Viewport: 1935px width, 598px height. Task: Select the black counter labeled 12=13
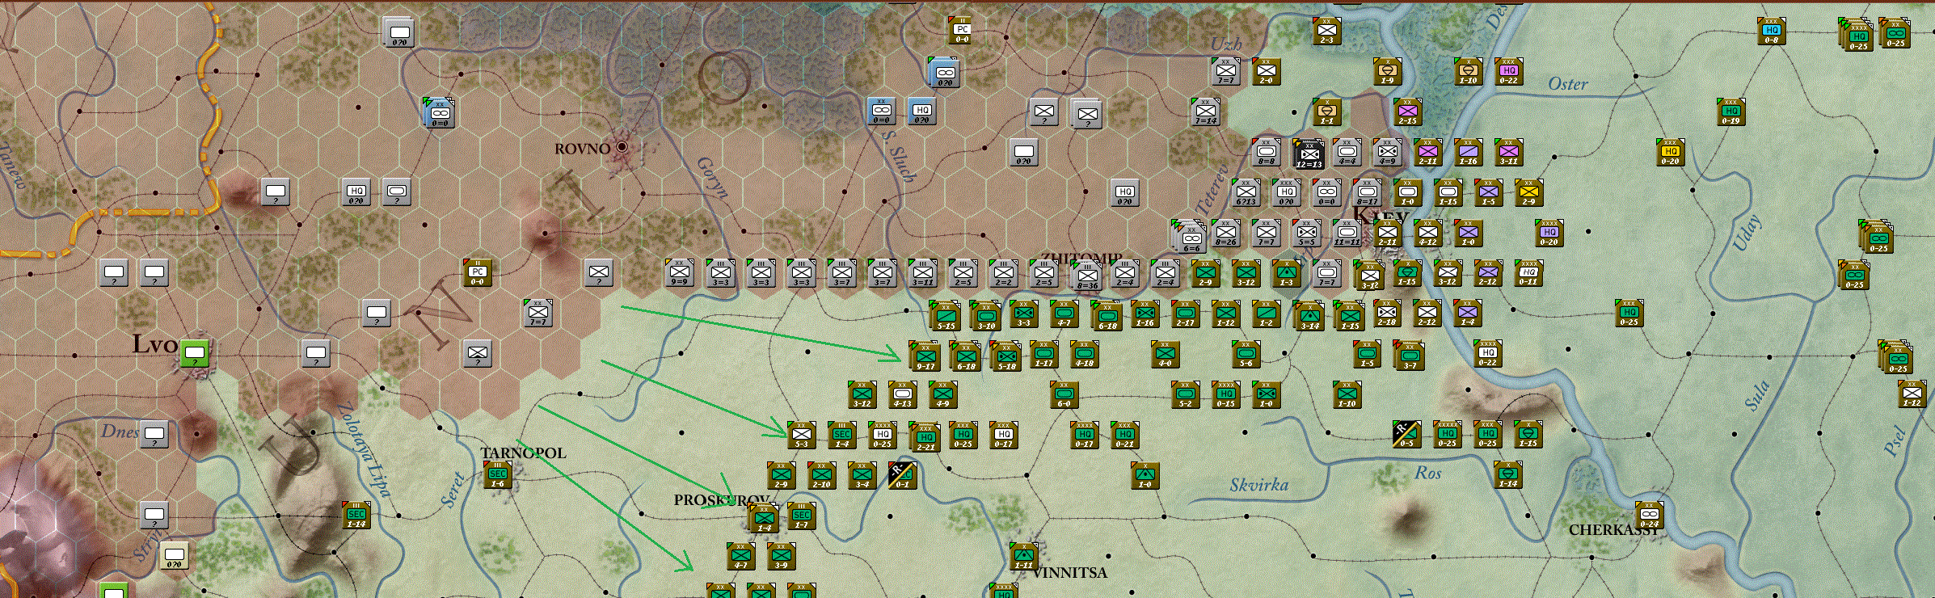pyautogui.click(x=1309, y=154)
